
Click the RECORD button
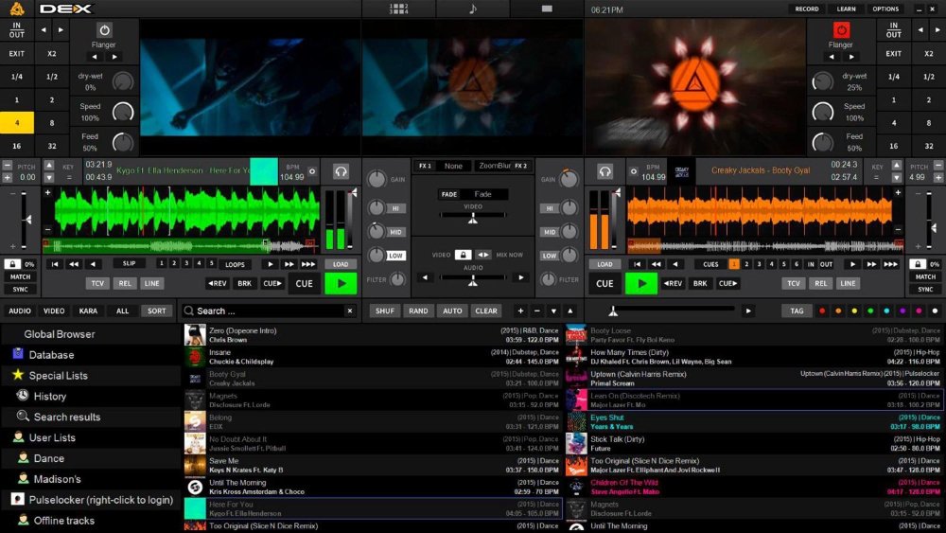click(807, 9)
